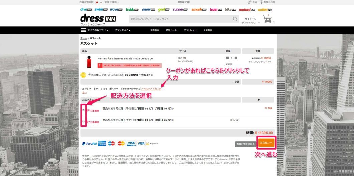Remove the item with ×削除
354x176 pixels.
(x=230, y=64)
